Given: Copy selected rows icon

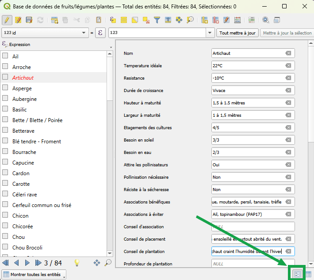Looking at the screenshot, I should (87, 20).
